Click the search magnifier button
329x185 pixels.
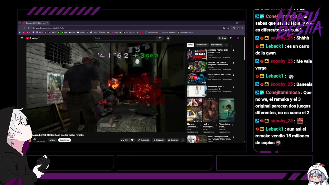[x=160, y=38]
